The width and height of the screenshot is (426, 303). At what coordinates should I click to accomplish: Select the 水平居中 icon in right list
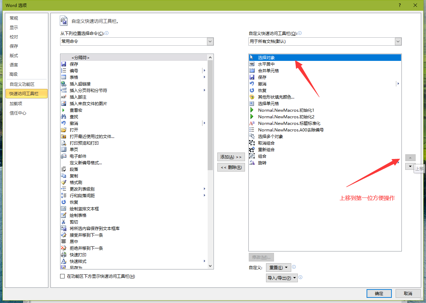252,64
